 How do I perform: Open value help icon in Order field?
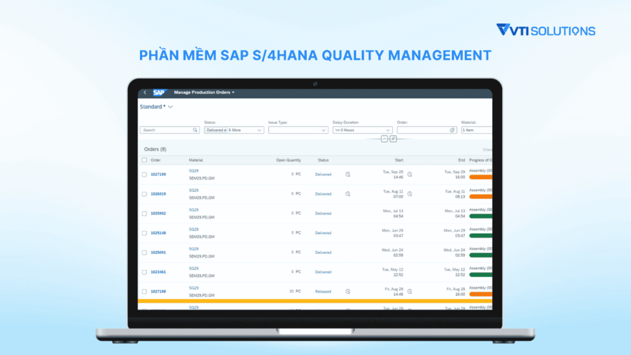452,130
